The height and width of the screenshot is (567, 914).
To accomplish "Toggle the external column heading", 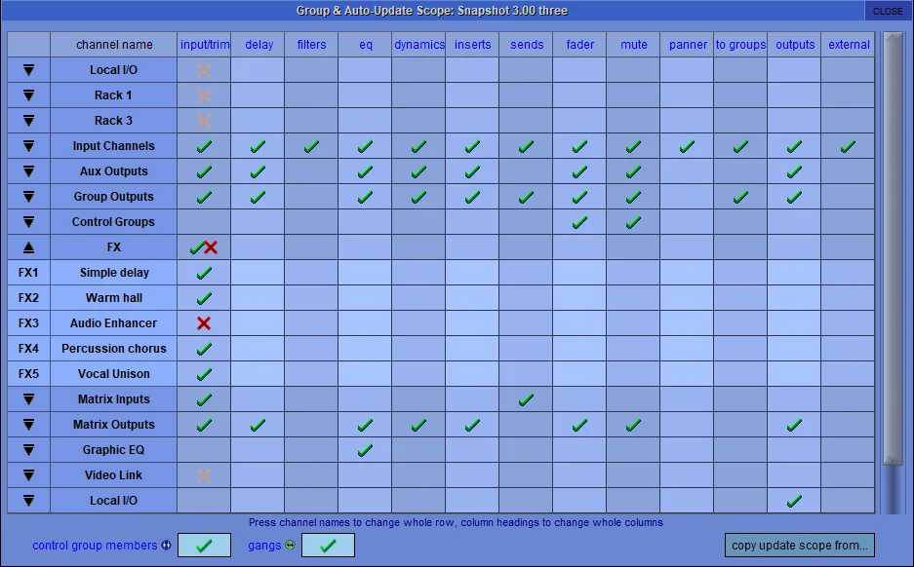I will 848,44.
